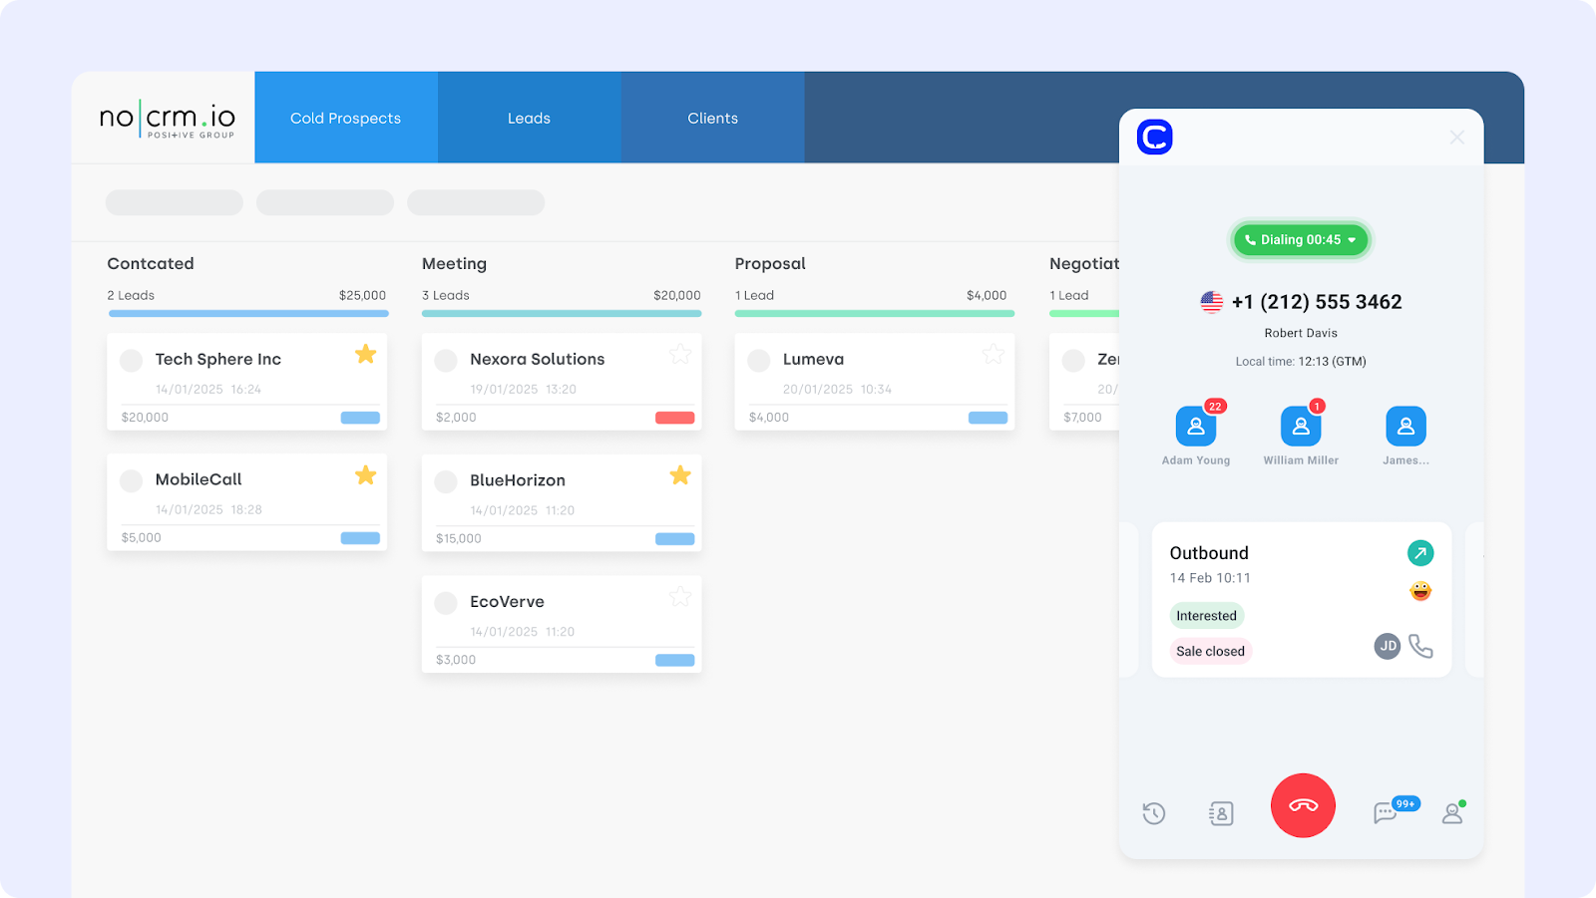Click the Interested tag
The height and width of the screenshot is (898, 1596).
tap(1206, 616)
